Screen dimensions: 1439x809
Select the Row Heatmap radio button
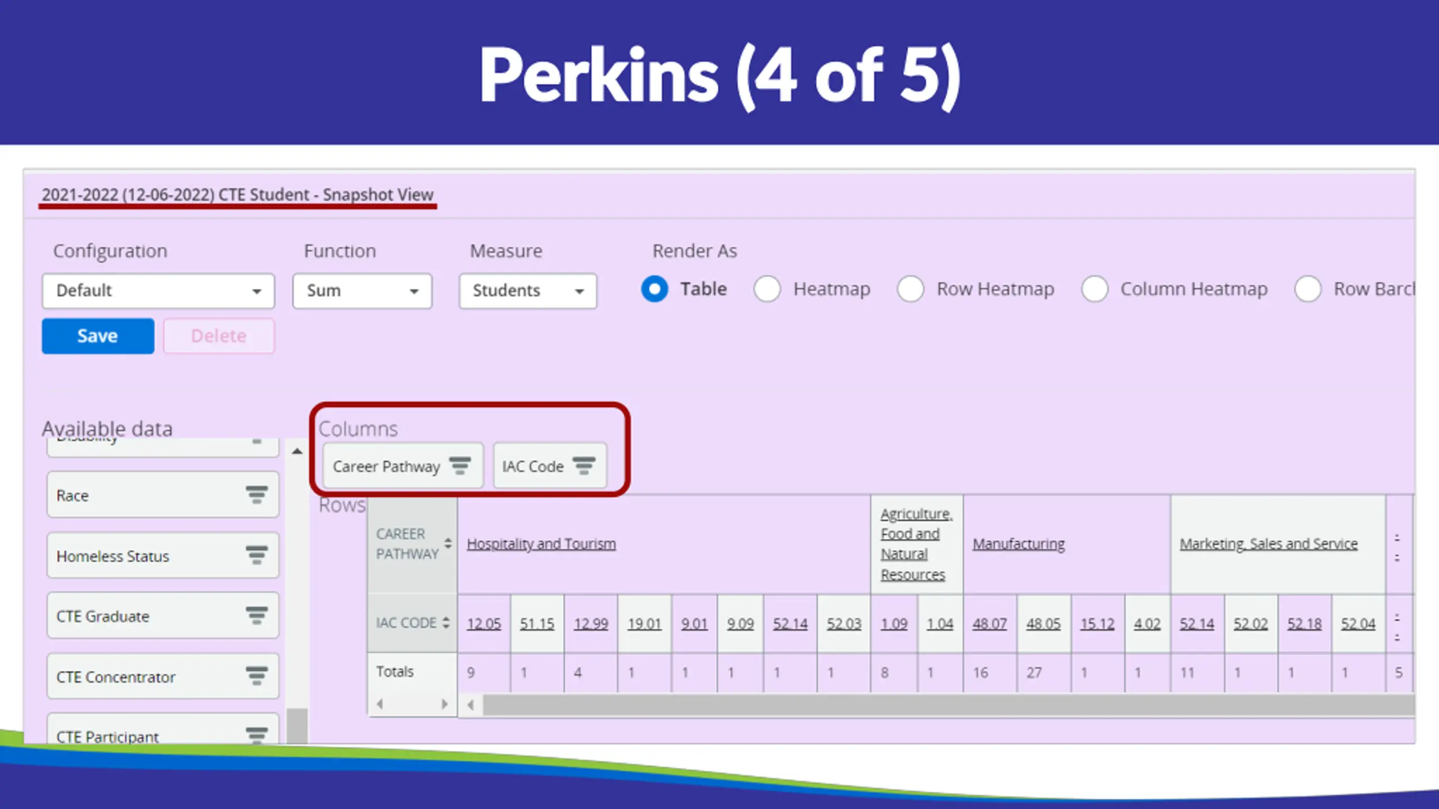tap(911, 289)
